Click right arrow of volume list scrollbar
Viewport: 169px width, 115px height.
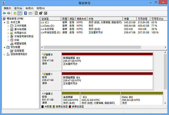click(x=165, y=47)
